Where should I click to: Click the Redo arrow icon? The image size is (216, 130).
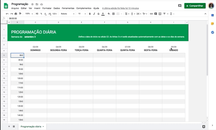11,14
